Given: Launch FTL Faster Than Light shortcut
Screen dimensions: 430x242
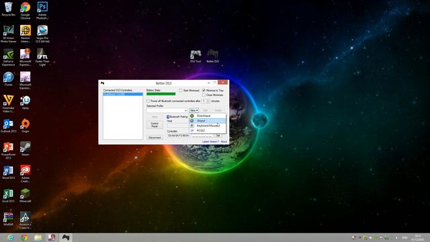Looking at the screenshot, I should (42, 57).
